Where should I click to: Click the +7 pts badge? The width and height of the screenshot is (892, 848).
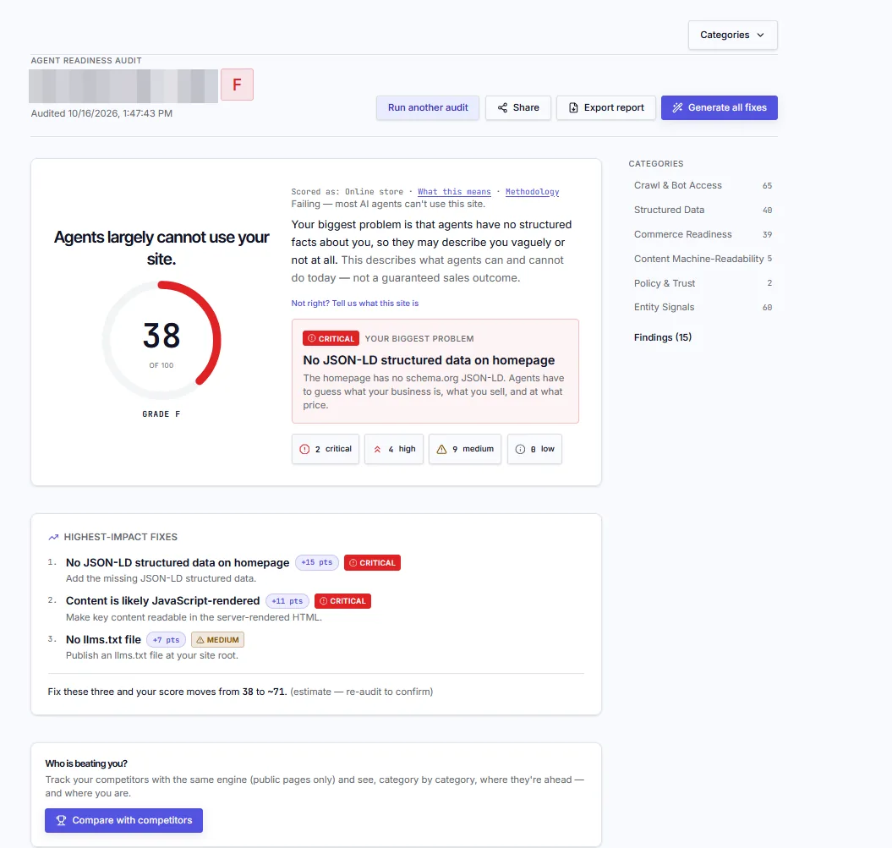coord(166,640)
